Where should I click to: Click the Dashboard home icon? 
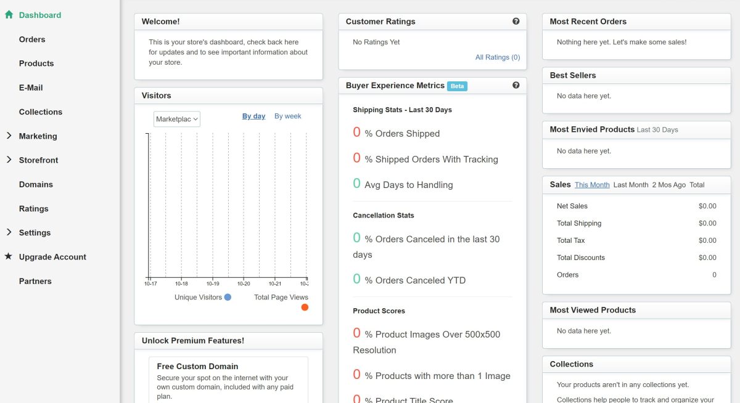9,15
